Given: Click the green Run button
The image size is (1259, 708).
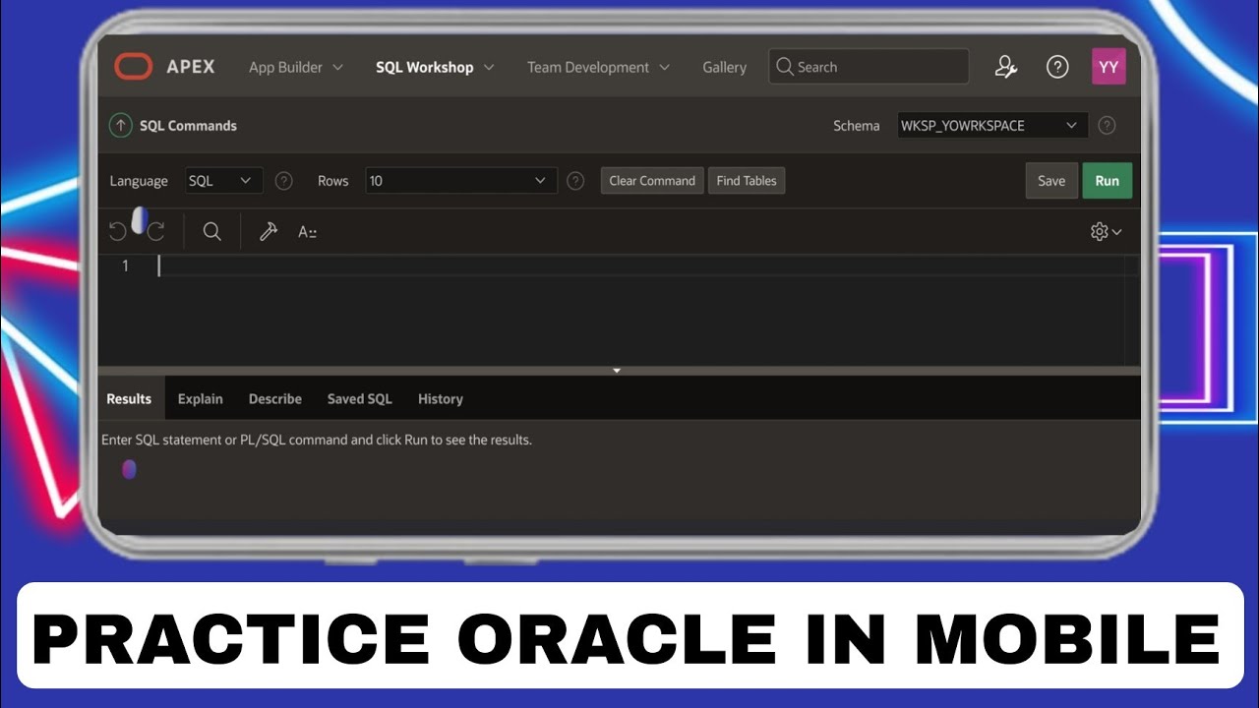Looking at the screenshot, I should point(1108,181).
